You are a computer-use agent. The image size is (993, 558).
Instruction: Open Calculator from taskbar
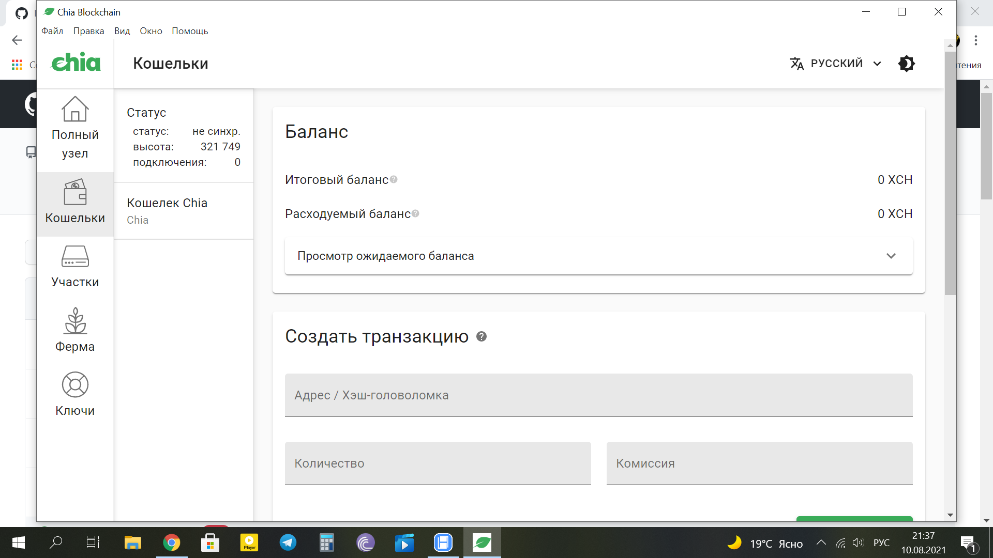click(x=327, y=542)
